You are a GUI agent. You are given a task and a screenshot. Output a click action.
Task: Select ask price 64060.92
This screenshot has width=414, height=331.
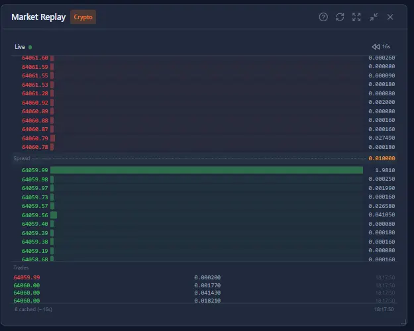pyautogui.click(x=35, y=103)
